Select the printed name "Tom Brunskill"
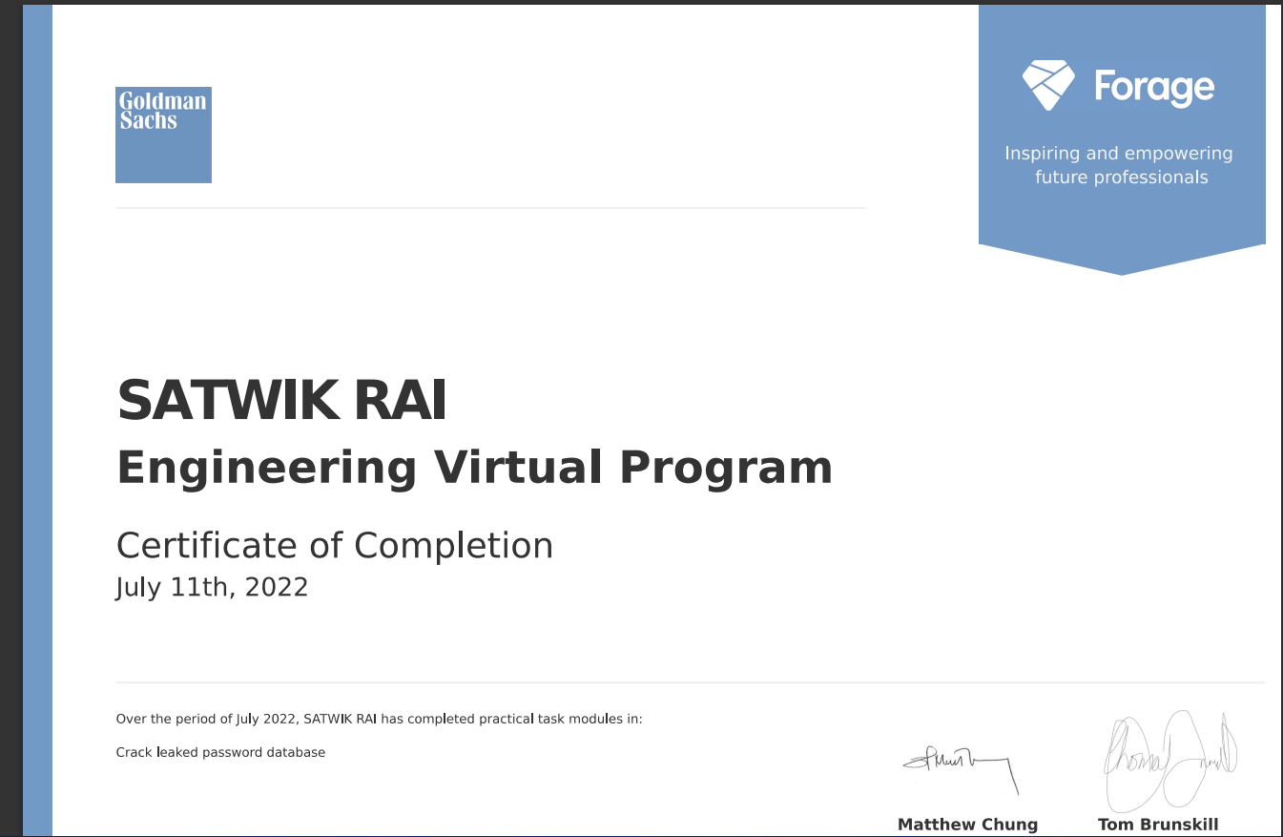Screen dimensions: 1283x837 pos(1158,825)
